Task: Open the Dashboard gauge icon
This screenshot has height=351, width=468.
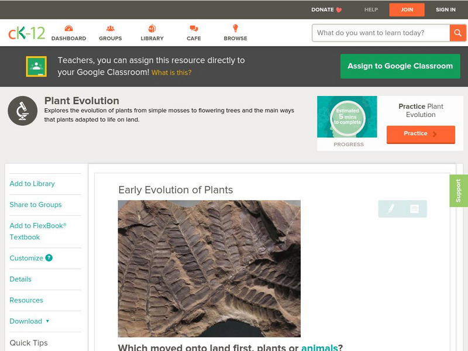Action: tap(68, 28)
